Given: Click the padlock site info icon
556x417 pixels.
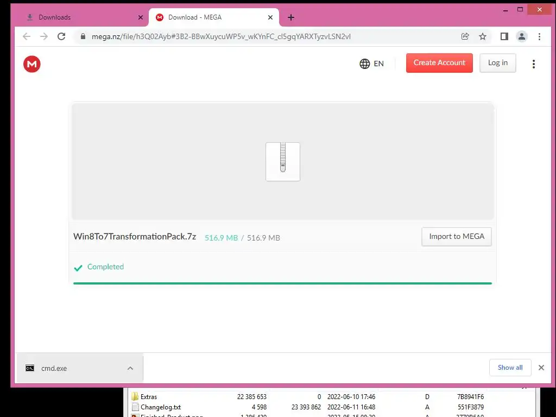Looking at the screenshot, I should point(83,36).
